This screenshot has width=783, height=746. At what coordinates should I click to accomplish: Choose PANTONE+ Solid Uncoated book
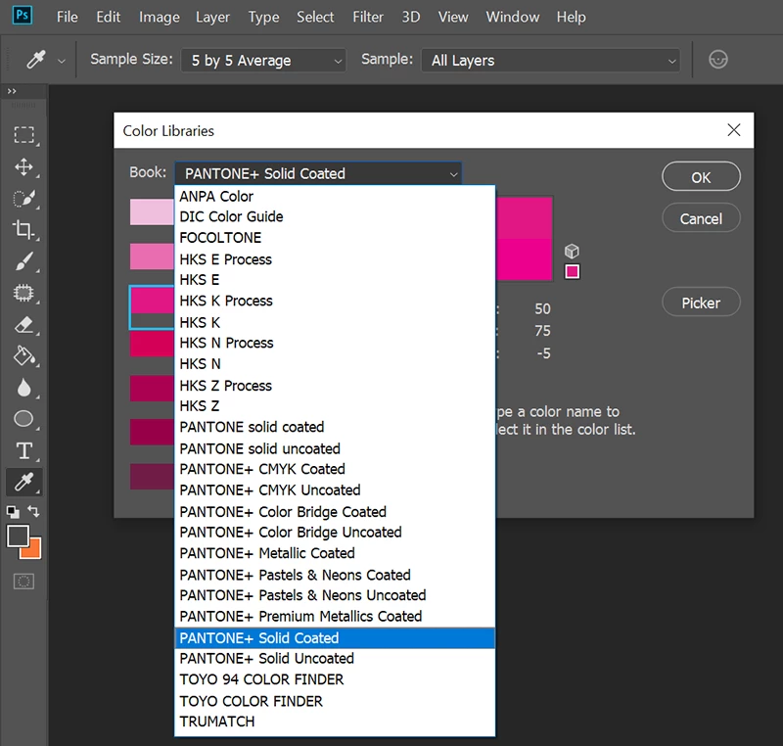(x=335, y=659)
